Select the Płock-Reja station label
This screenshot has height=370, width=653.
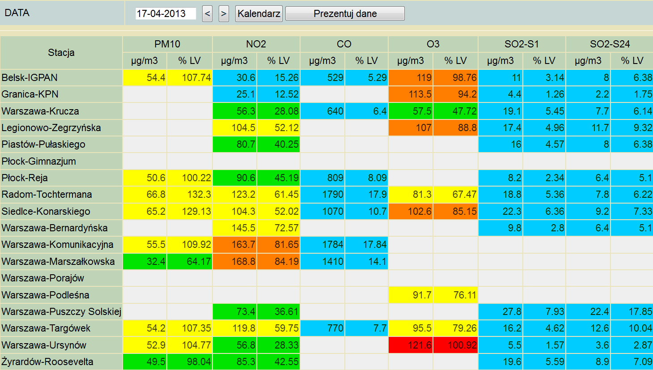tap(61, 178)
